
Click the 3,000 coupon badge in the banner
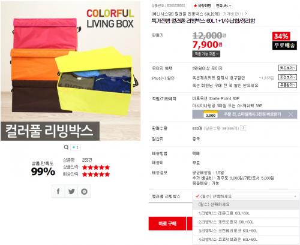(211, 115)
